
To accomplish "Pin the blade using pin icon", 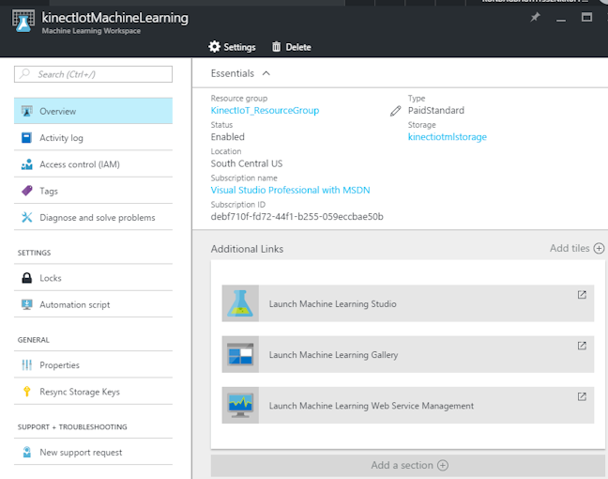I will (536, 18).
